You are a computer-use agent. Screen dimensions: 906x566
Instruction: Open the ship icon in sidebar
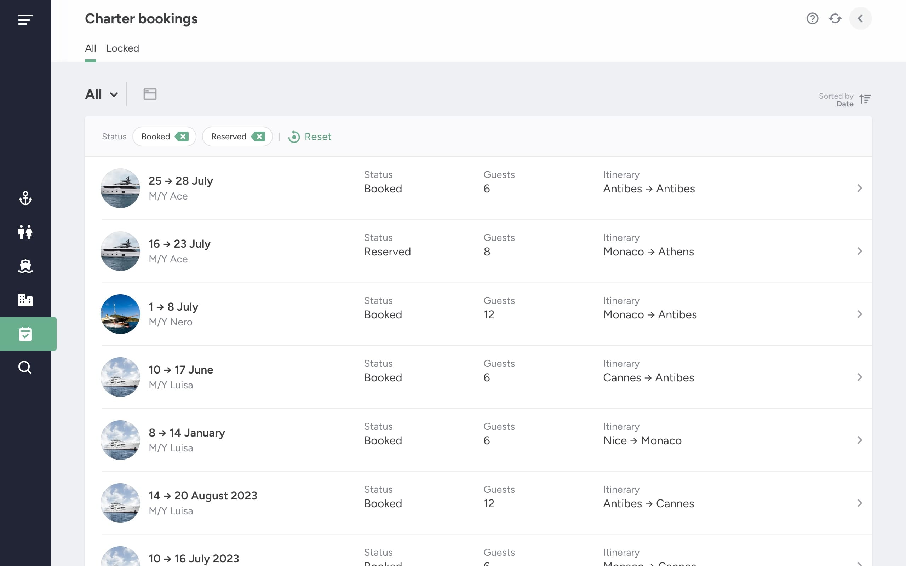click(25, 266)
